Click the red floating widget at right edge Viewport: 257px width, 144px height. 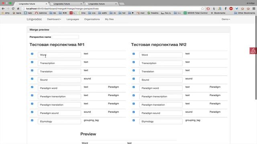(x=253, y=51)
